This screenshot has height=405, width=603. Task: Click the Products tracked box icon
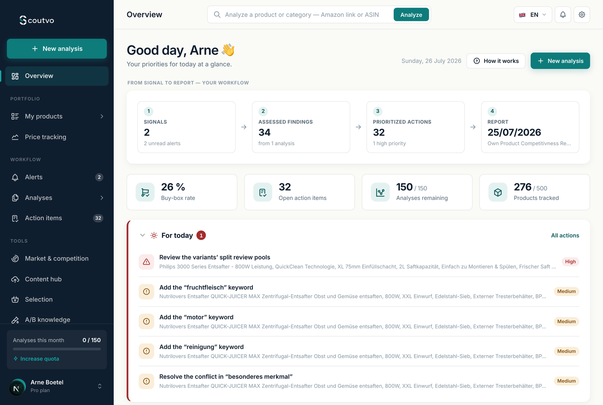(498, 192)
